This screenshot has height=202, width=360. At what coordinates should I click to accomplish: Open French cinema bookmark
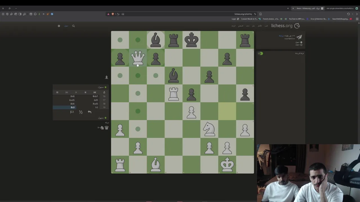click(273, 19)
